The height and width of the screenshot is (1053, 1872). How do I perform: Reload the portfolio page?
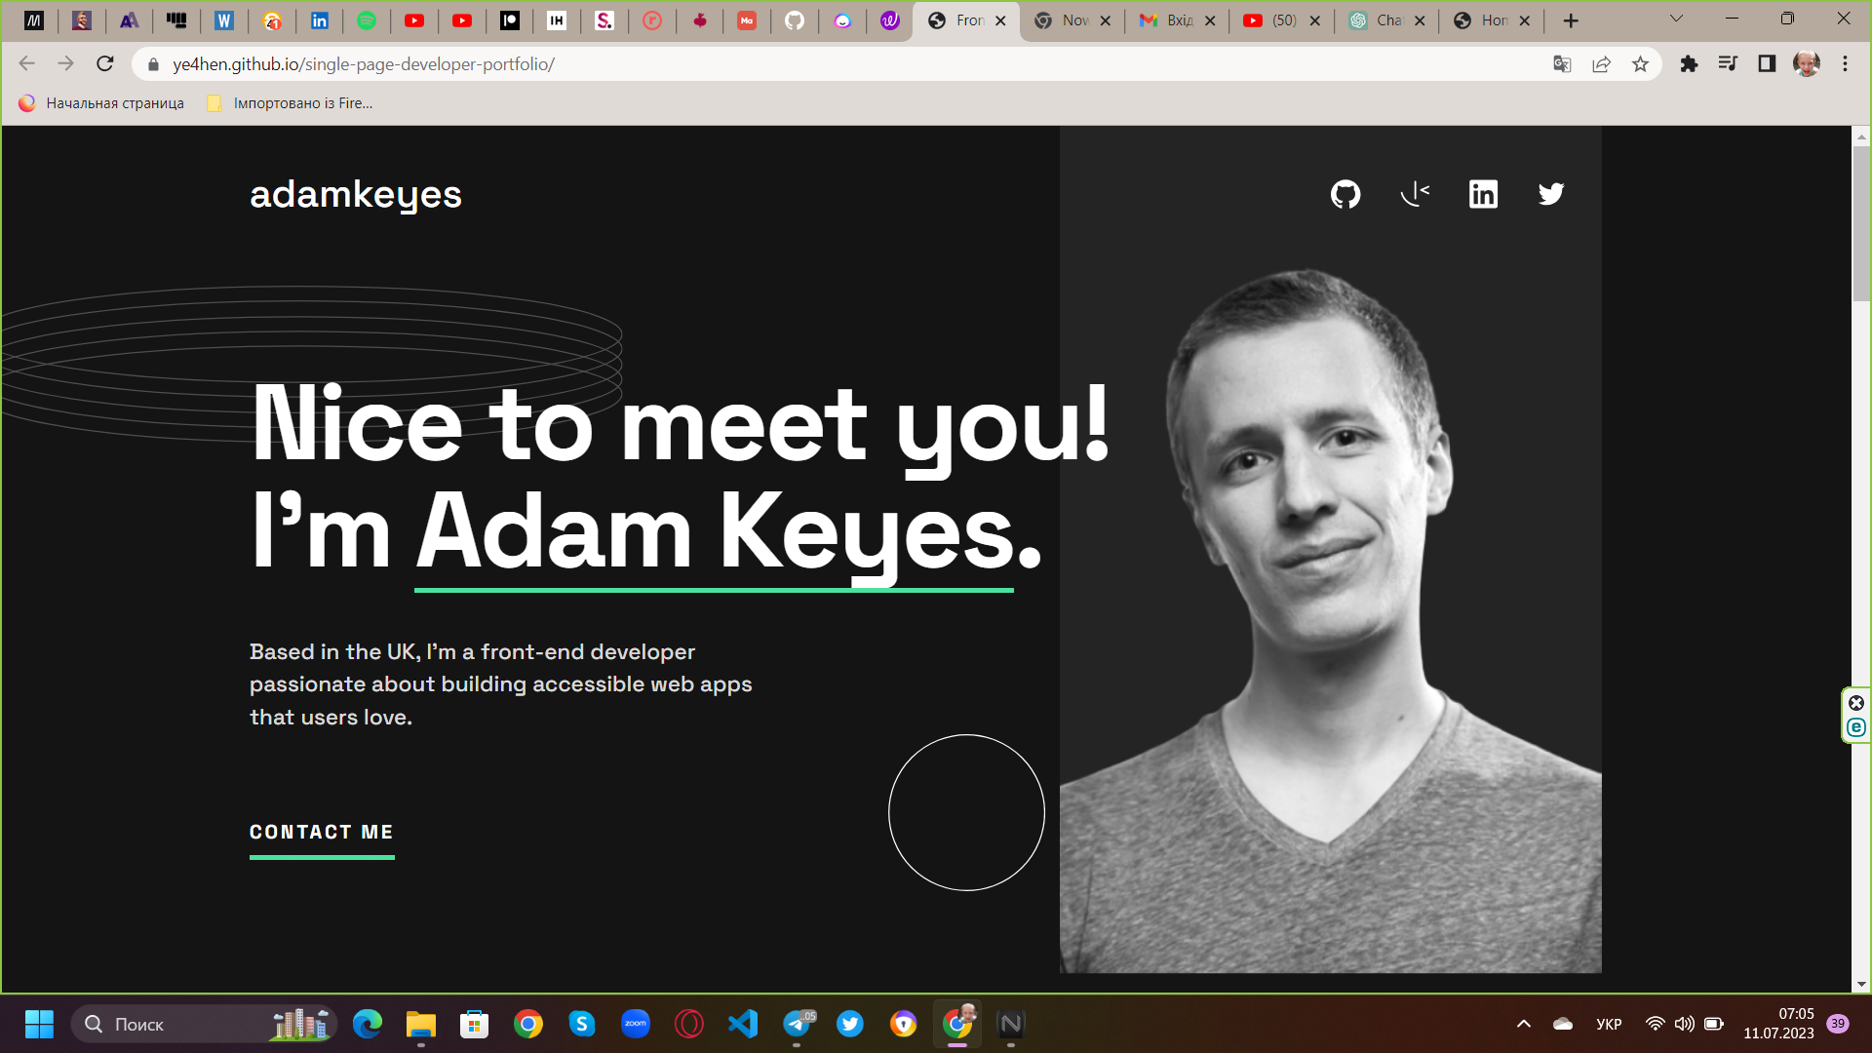click(105, 64)
